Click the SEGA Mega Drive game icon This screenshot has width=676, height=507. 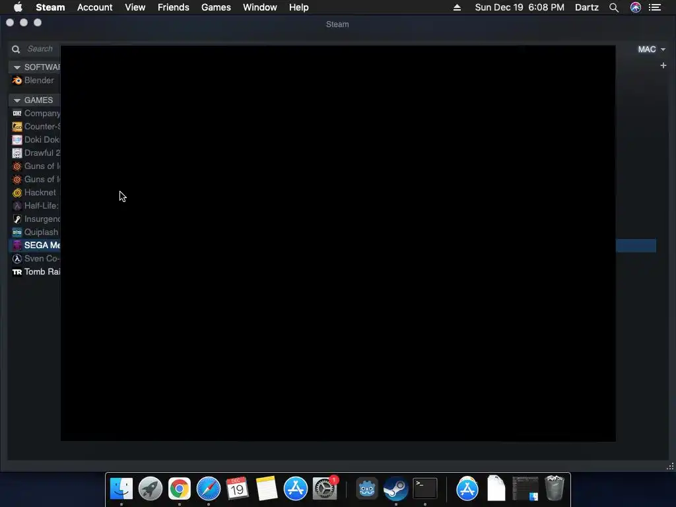[17, 246]
